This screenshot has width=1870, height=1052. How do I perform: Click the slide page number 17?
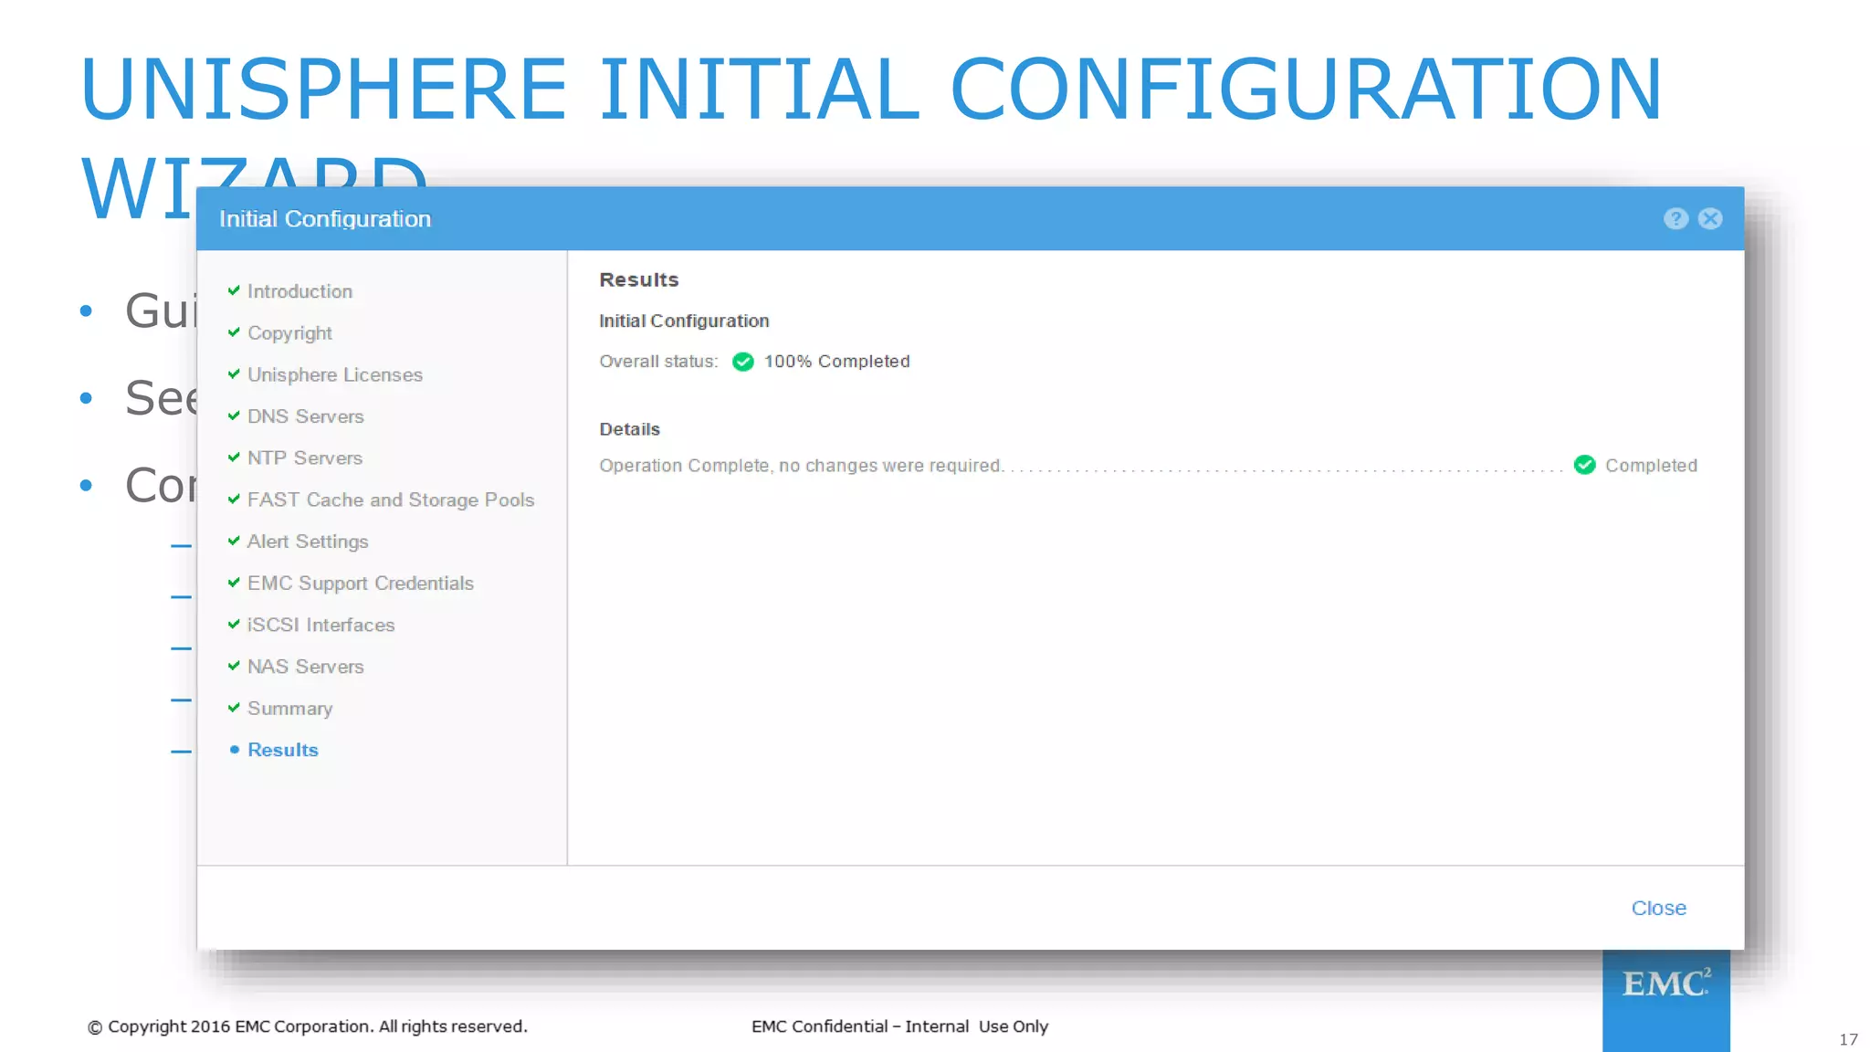pyautogui.click(x=1848, y=1039)
